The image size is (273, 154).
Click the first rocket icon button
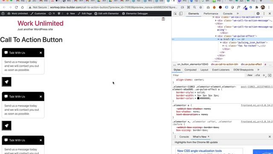6,82
